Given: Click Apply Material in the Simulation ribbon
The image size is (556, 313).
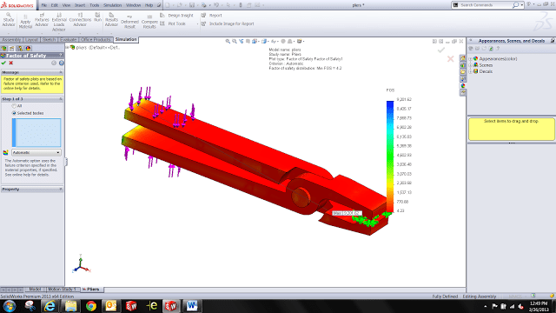Looking at the screenshot, I should 25,21.
